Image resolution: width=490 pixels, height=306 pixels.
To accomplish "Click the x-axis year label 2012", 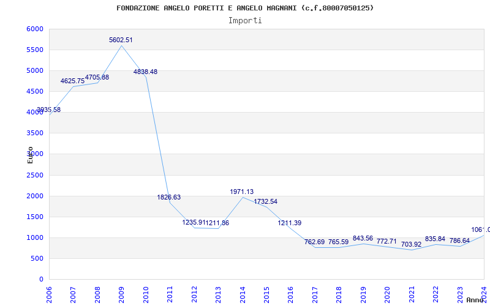I will 194,295.
